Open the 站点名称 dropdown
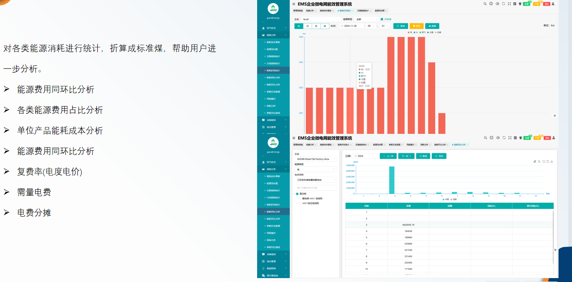572x282 pixels. point(316,180)
